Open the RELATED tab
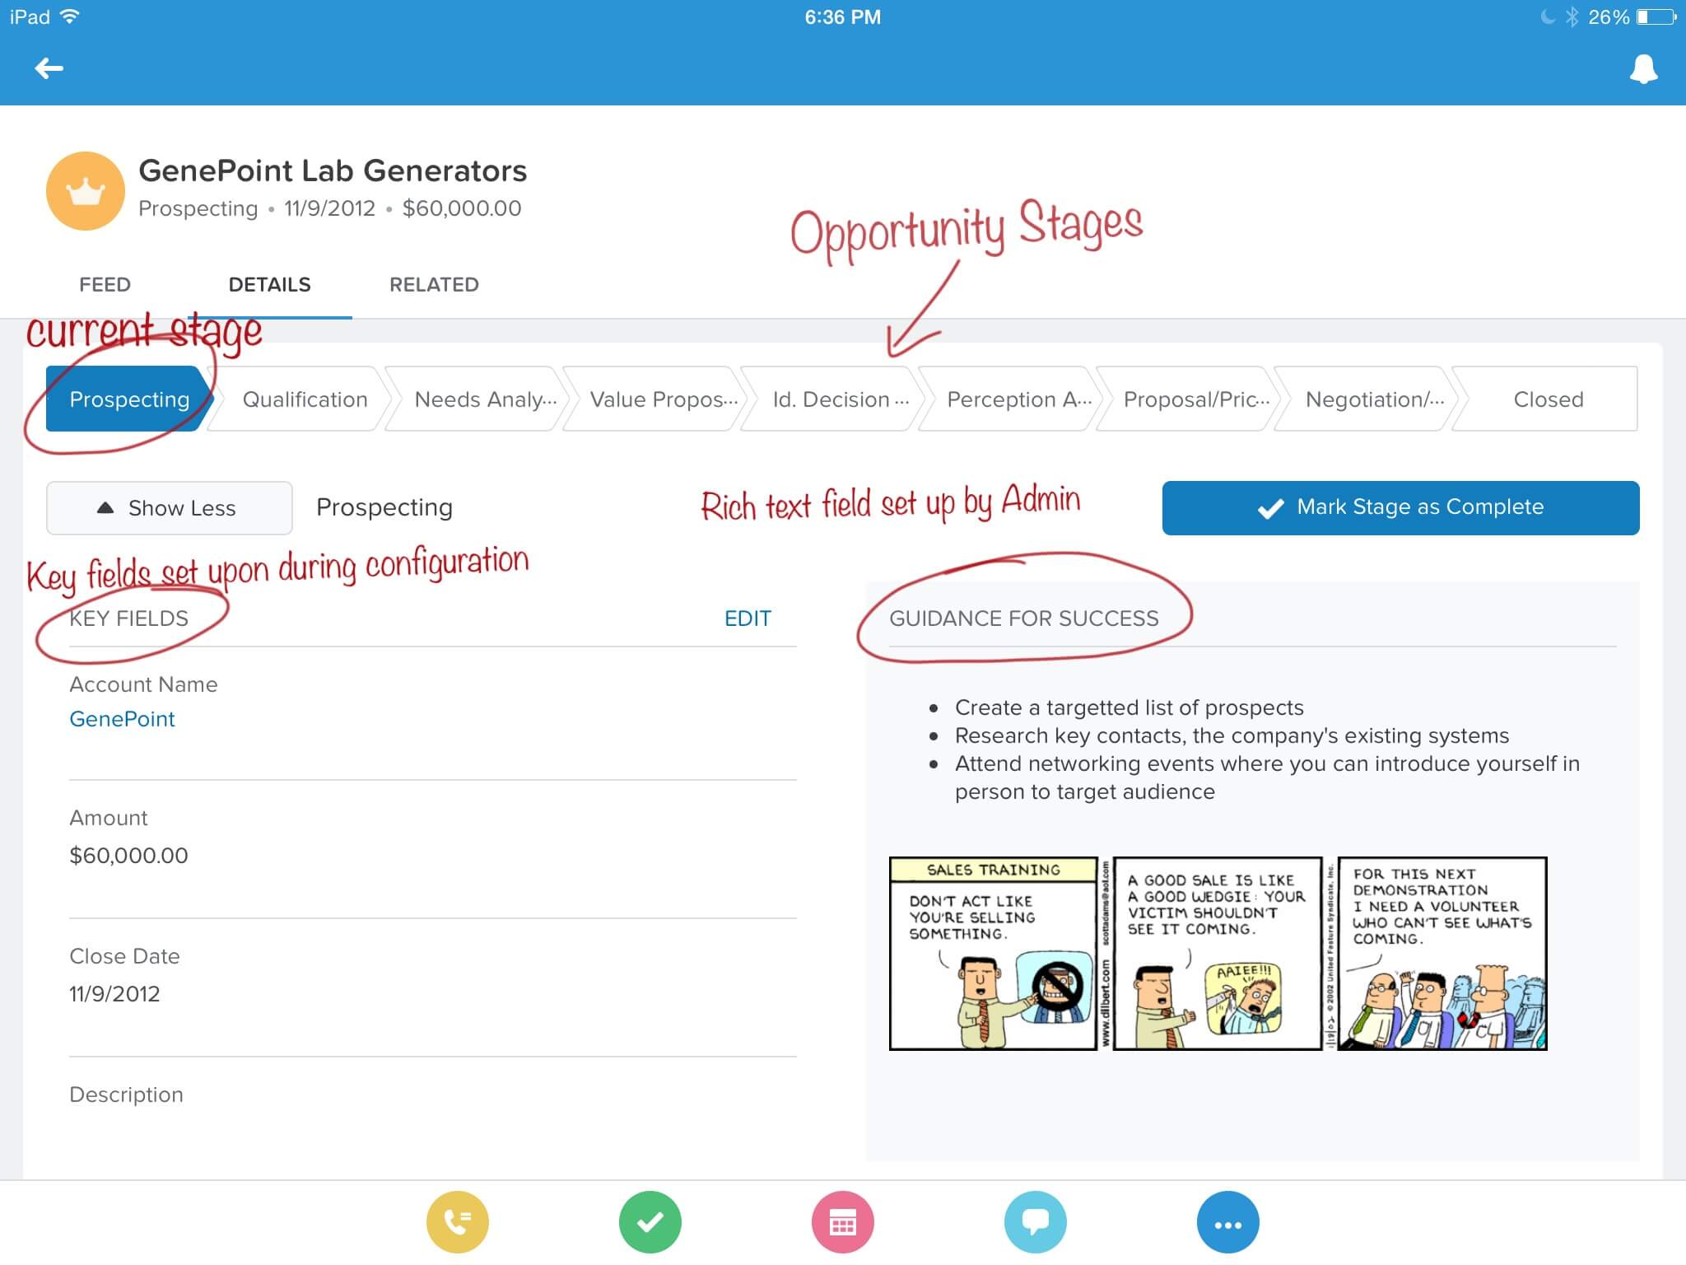The width and height of the screenshot is (1686, 1265). click(434, 285)
